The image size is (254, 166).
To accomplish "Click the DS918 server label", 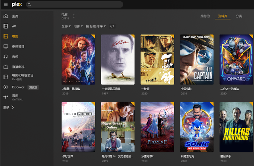I will click(65, 19).
